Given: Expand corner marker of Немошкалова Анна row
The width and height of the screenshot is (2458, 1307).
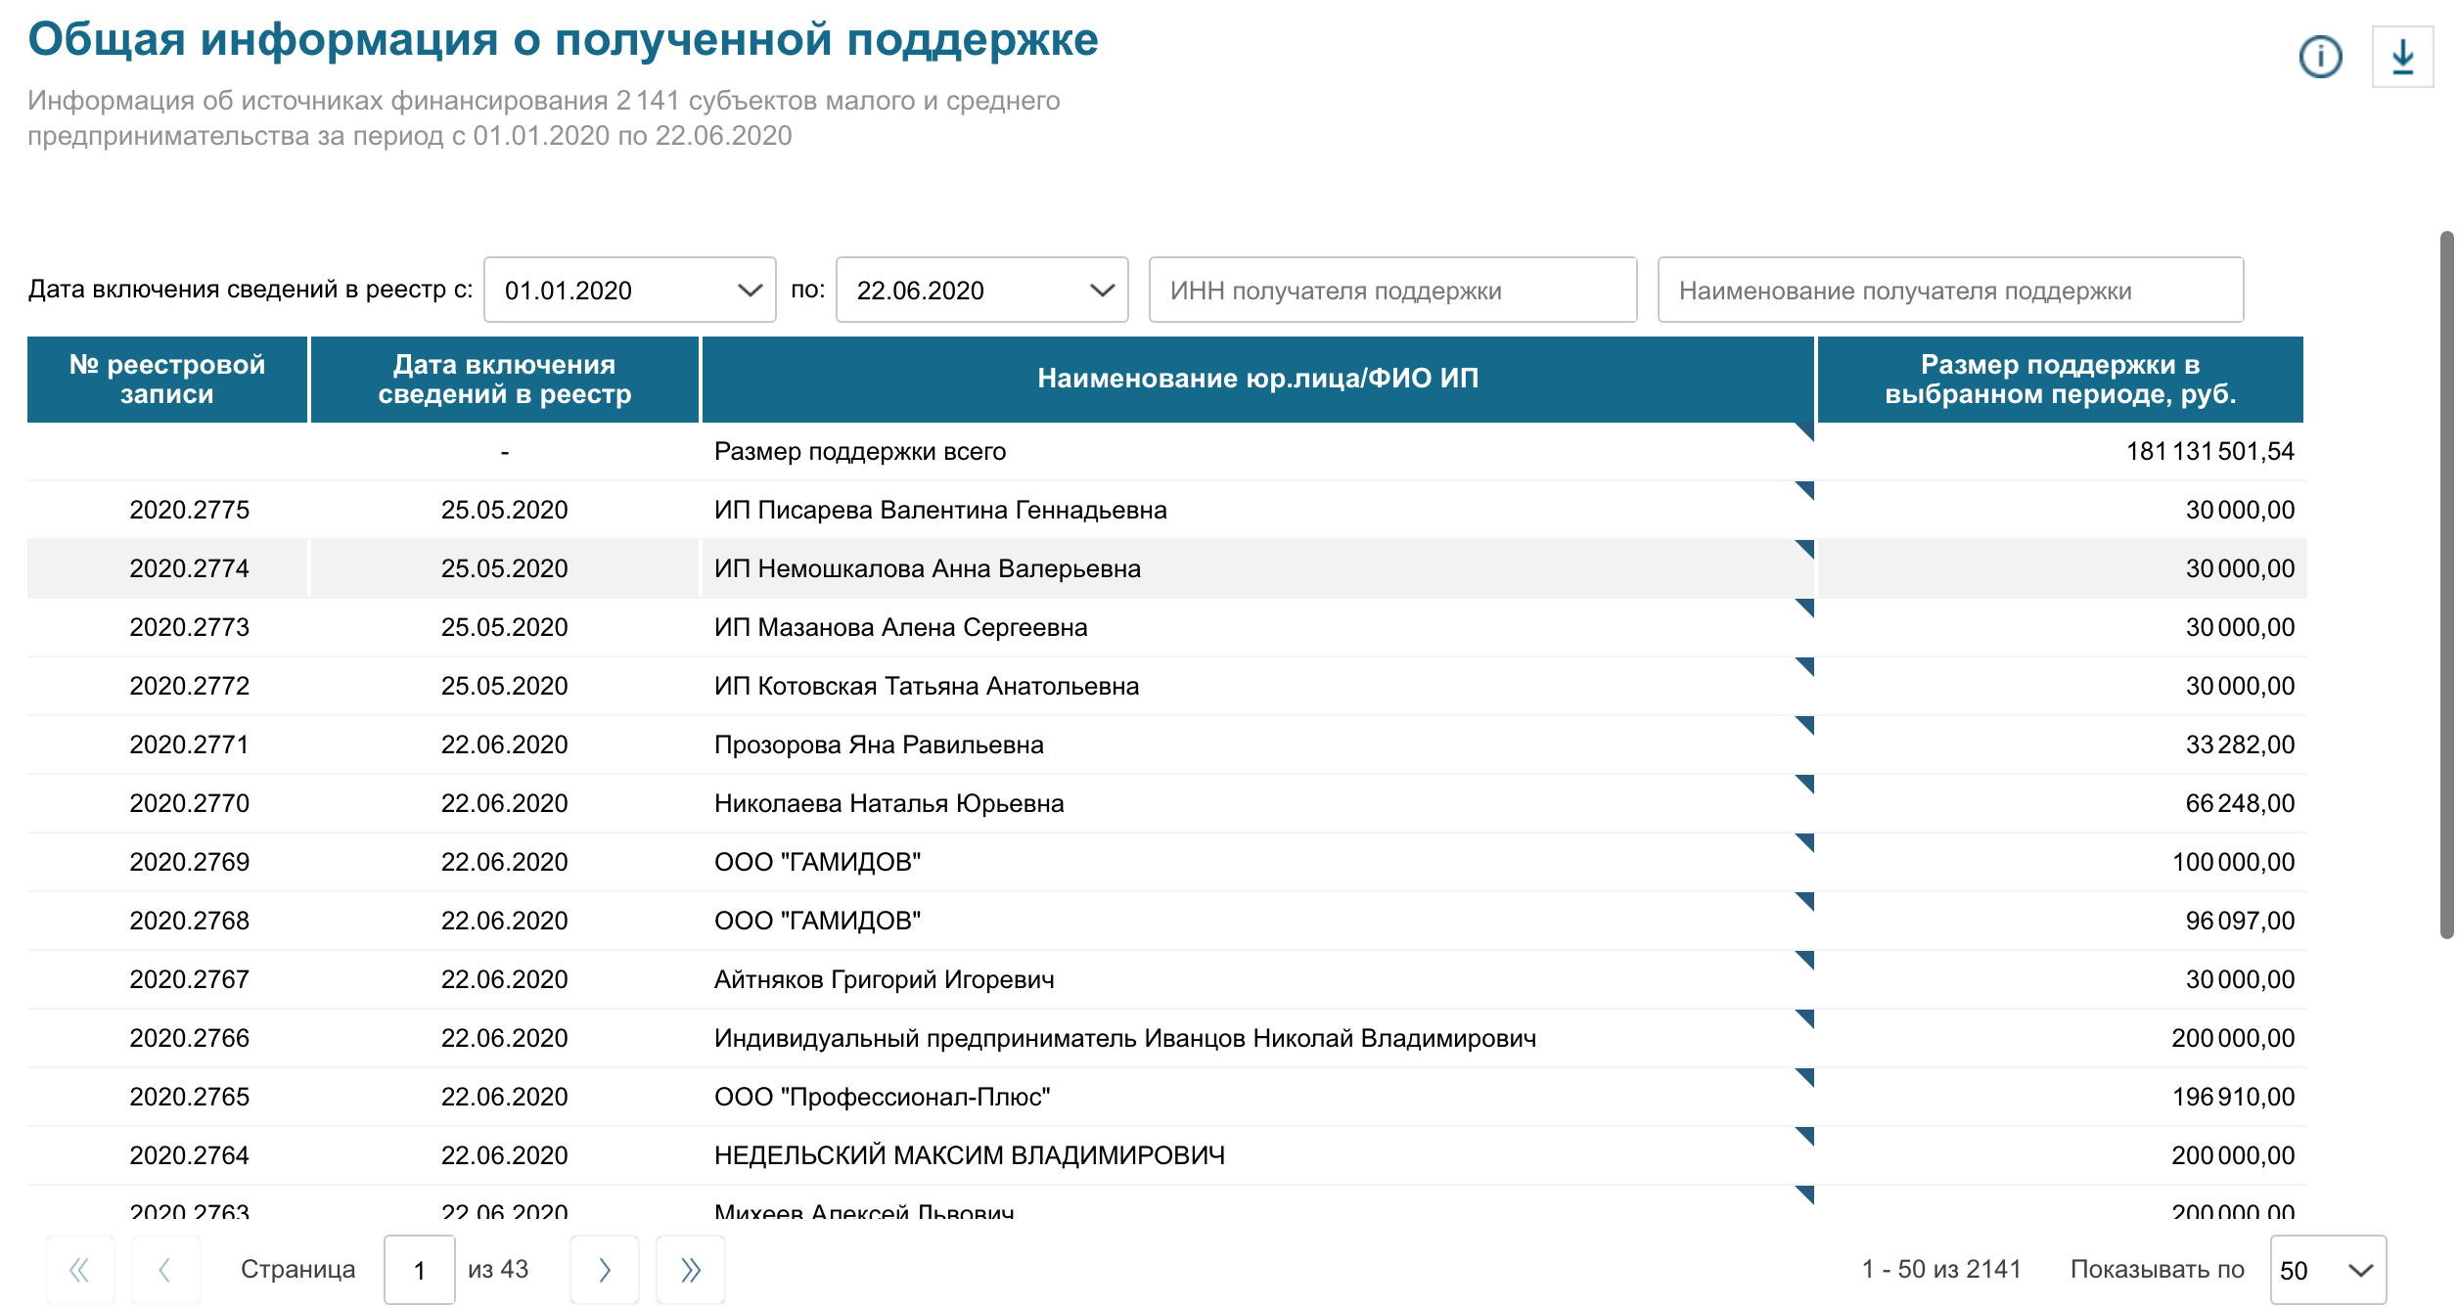Looking at the screenshot, I should [x=1805, y=549].
